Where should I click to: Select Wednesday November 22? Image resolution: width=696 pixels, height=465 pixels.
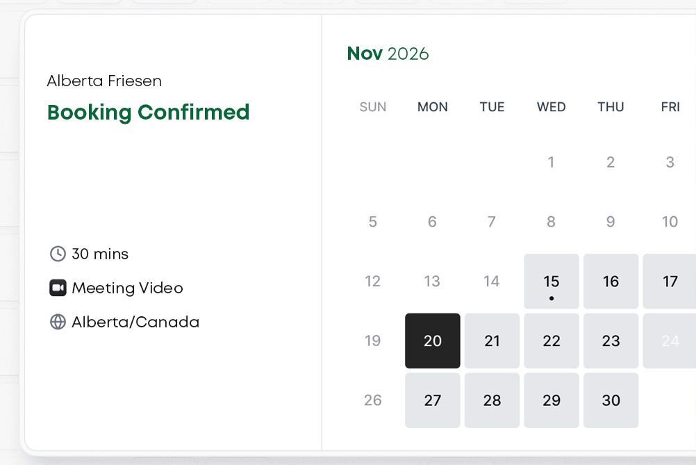tap(551, 341)
